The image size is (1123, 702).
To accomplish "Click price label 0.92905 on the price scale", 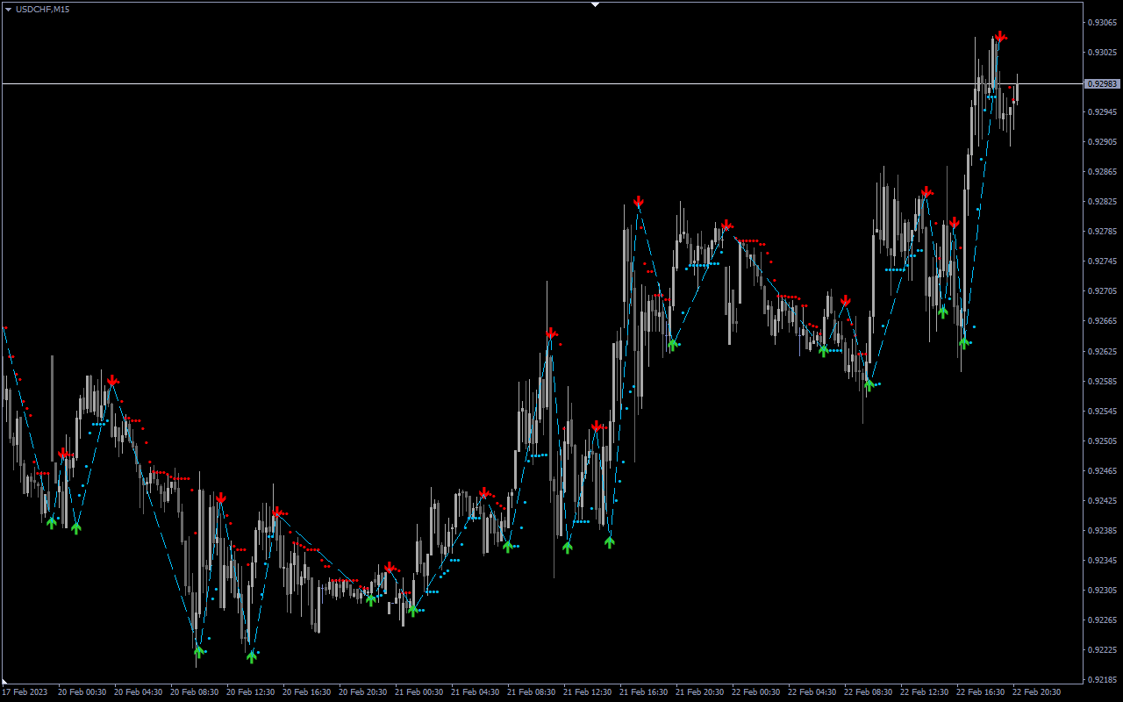I will click(1102, 142).
